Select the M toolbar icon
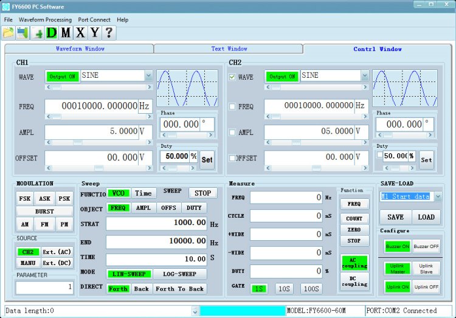The height and width of the screenshot is (318, 456). point(66,33)
